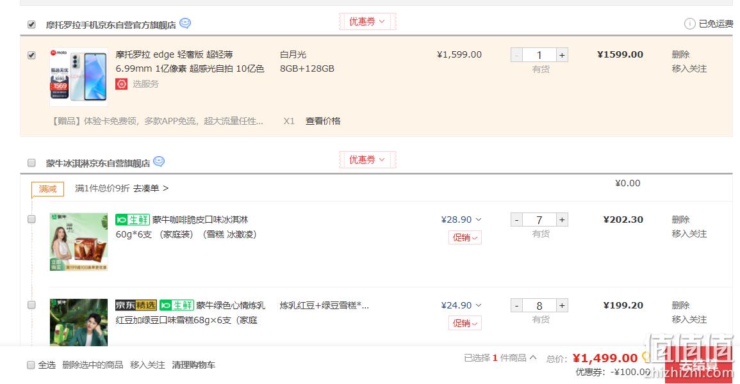Toggle the 全选 select-all checkbox

click(x=31, y=365)
